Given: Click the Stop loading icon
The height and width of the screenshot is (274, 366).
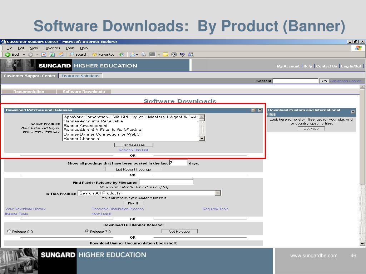Looking at the screenshot, I should click(x=44, y=55).
